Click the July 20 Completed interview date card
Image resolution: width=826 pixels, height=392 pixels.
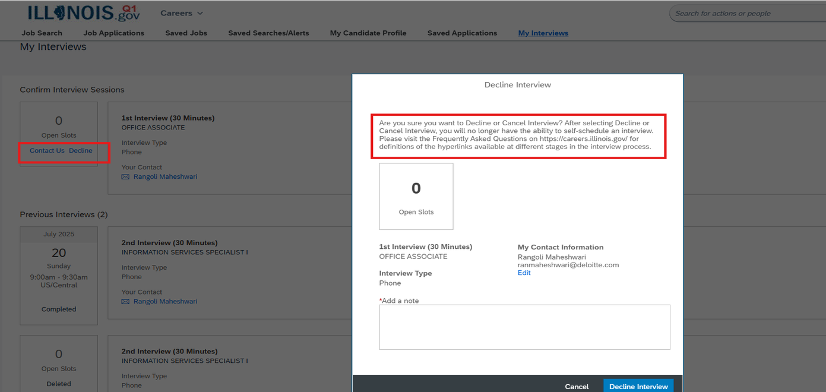(x=59, y=276)
